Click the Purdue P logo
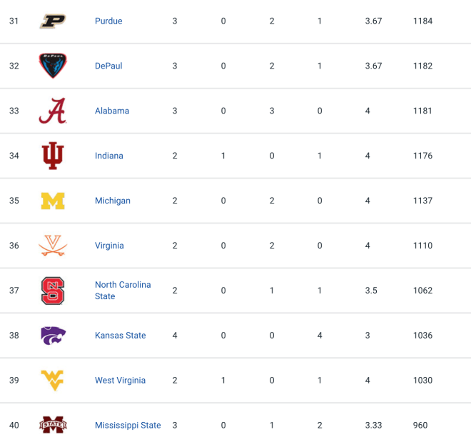471x447 pixels. [x=53, y=21]
